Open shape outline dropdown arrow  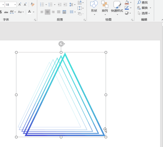click(x=131, y=8)
